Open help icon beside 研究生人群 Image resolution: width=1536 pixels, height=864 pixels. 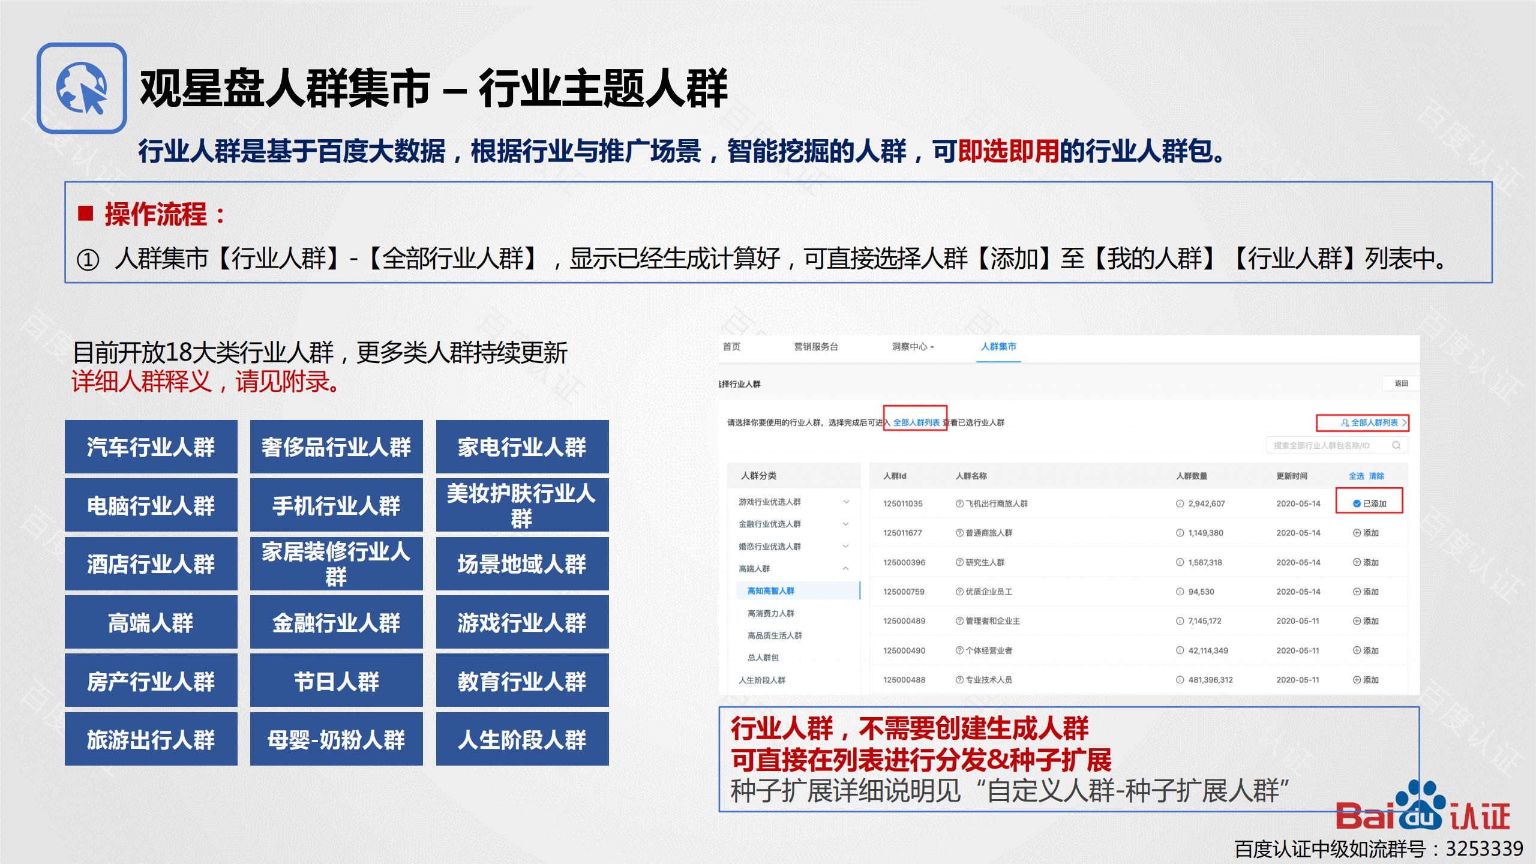coord(959,562)
